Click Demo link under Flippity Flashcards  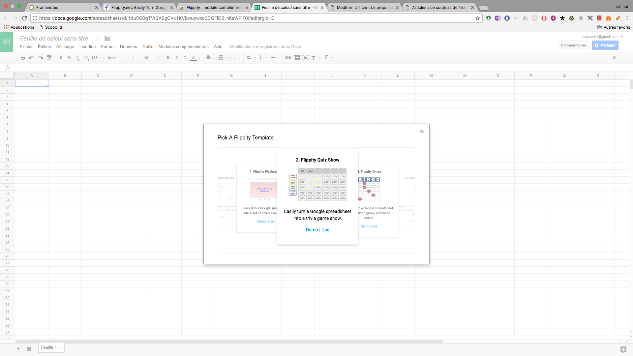(261, 222)
